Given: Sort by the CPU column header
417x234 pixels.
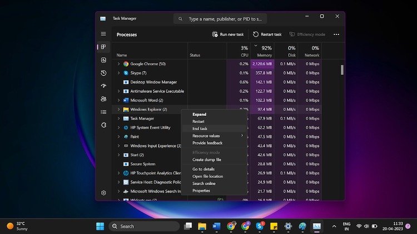Looking at the screenshot, I should click(239, 51).
